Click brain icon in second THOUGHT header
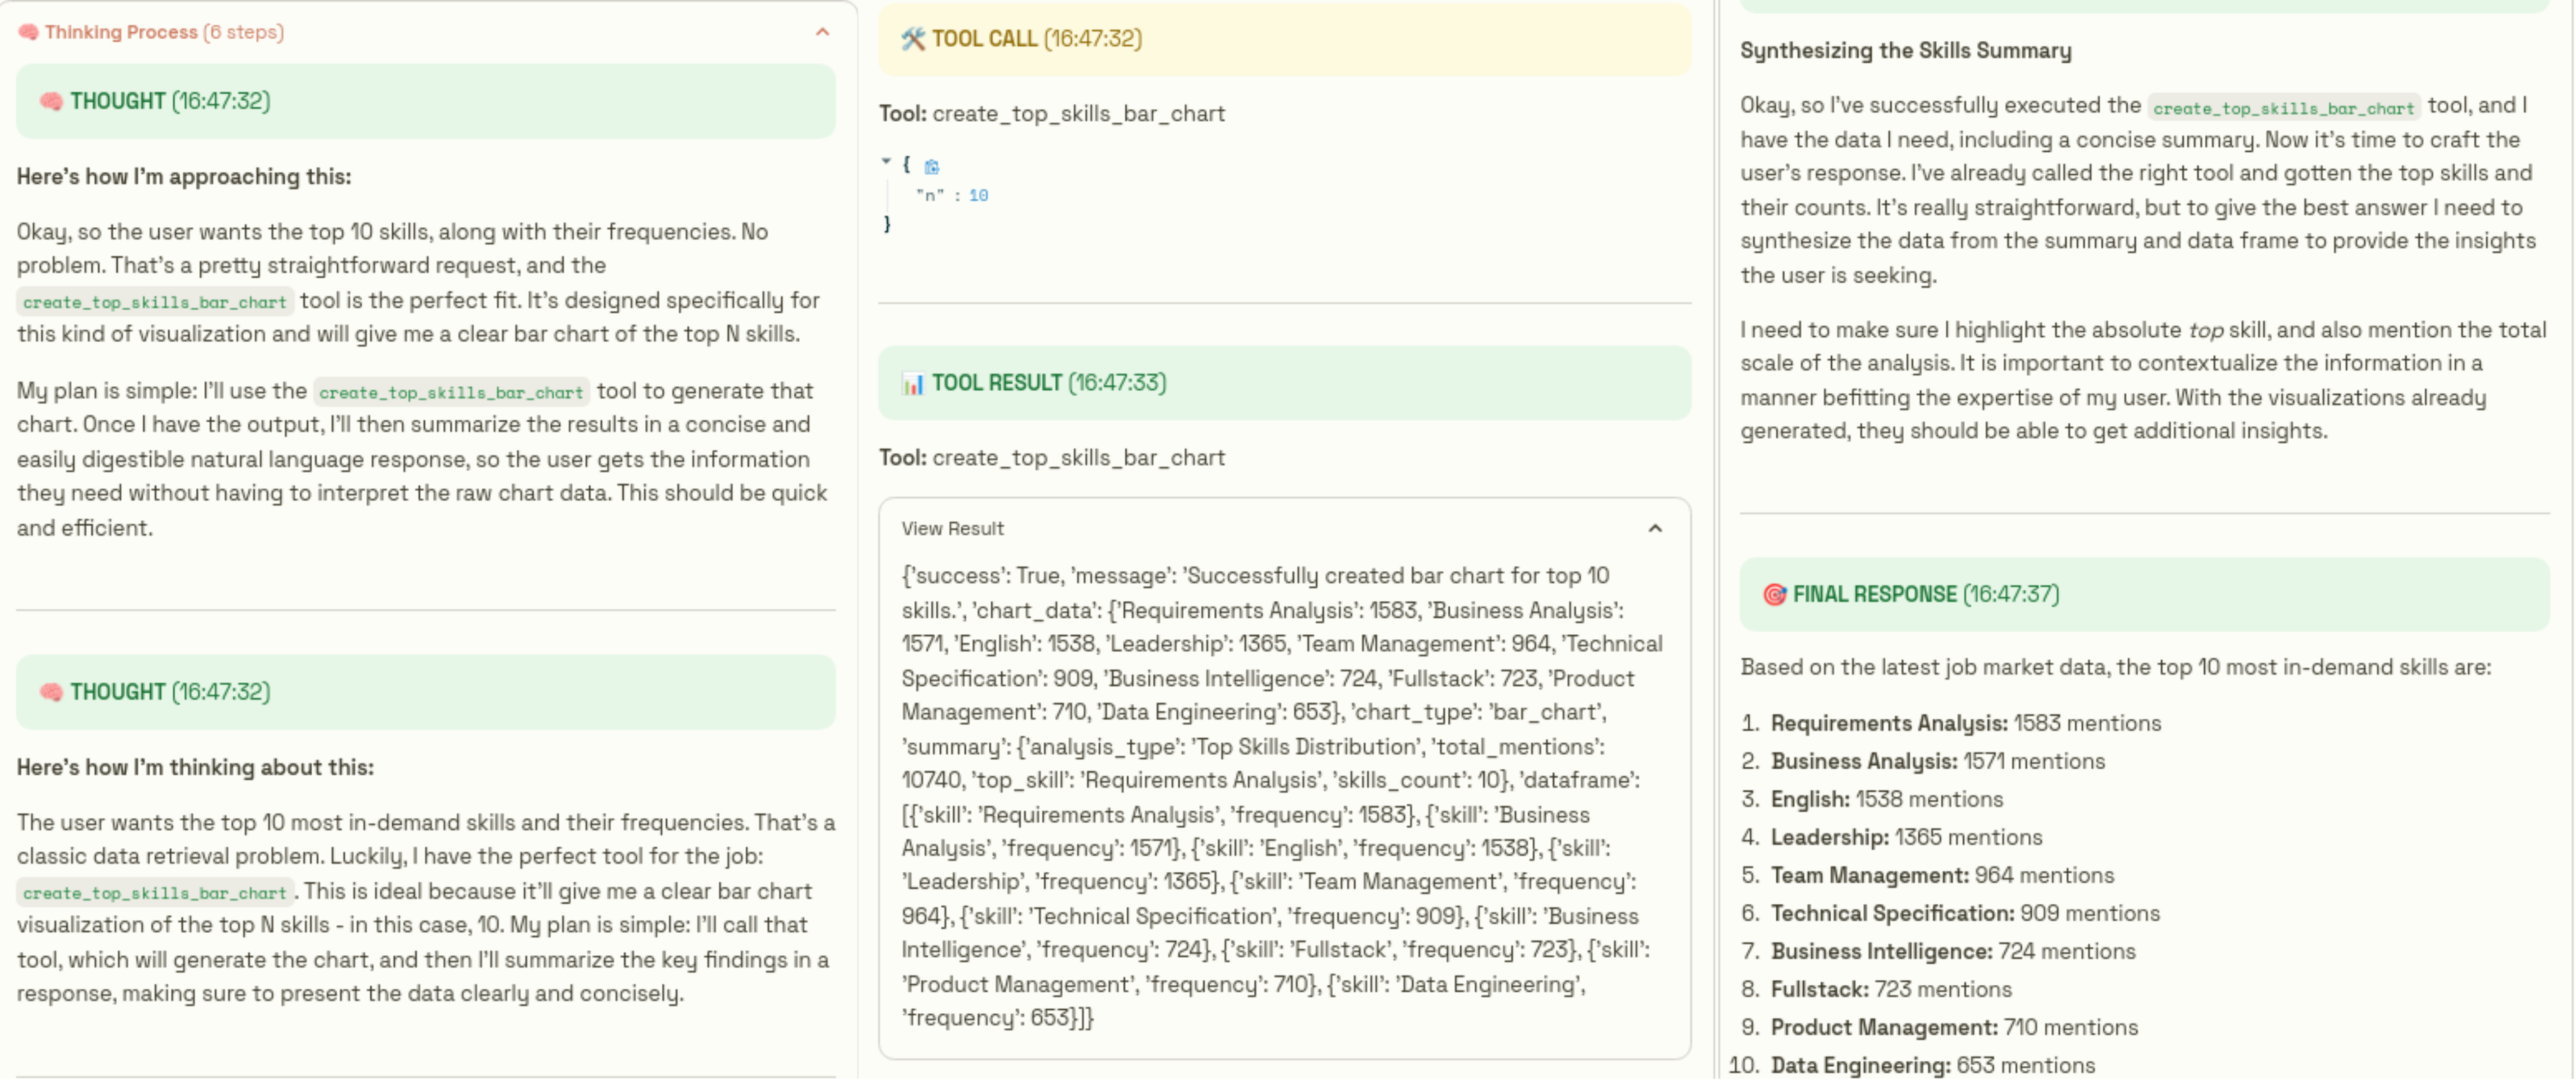Image resolution: width=2576 pixels, height=1080 pixels. pyautogui.click(x=51, y=692)
